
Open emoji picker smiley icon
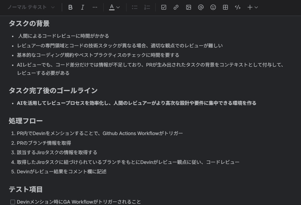coord(213,7)
